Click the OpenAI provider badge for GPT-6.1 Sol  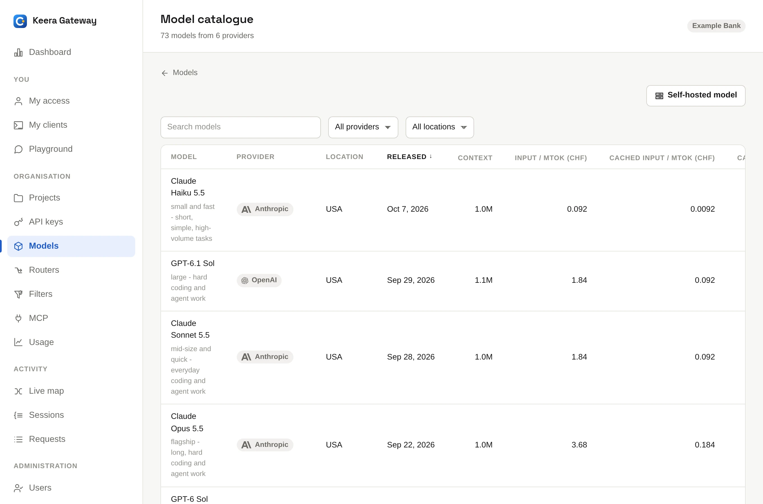(x=259, y=280)
